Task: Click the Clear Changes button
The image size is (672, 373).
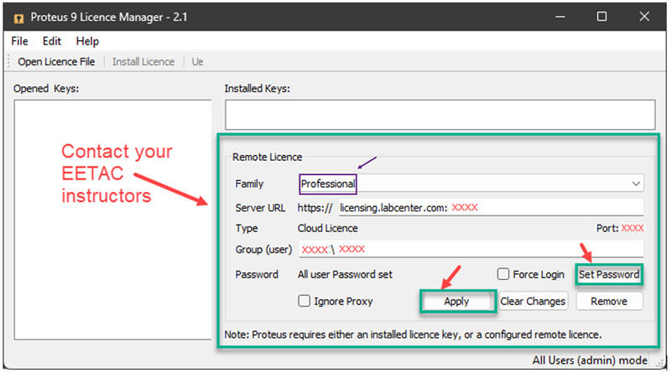Action: (x=533, y=301)
